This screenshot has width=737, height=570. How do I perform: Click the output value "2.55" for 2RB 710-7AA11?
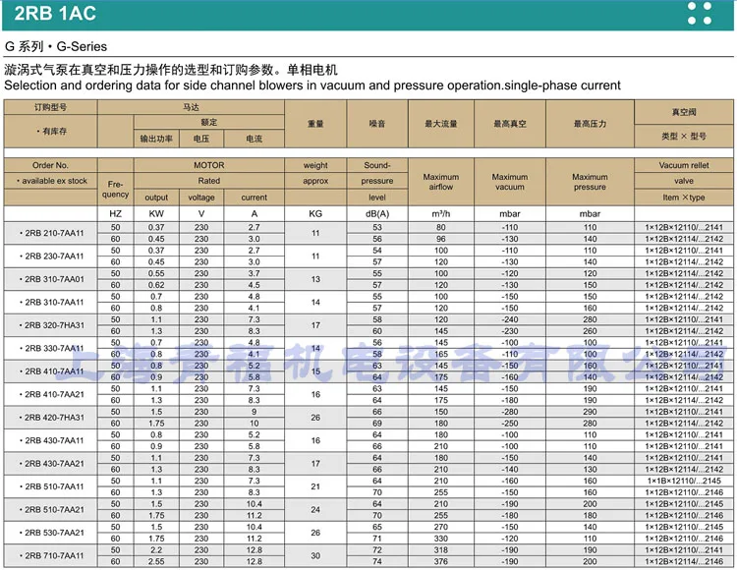(156, 561)
